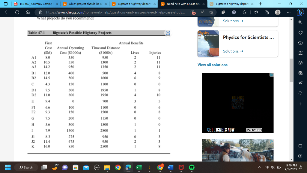
Task: Open the Search icon in Edge sidebar
Action: click(x=301, y=22)
